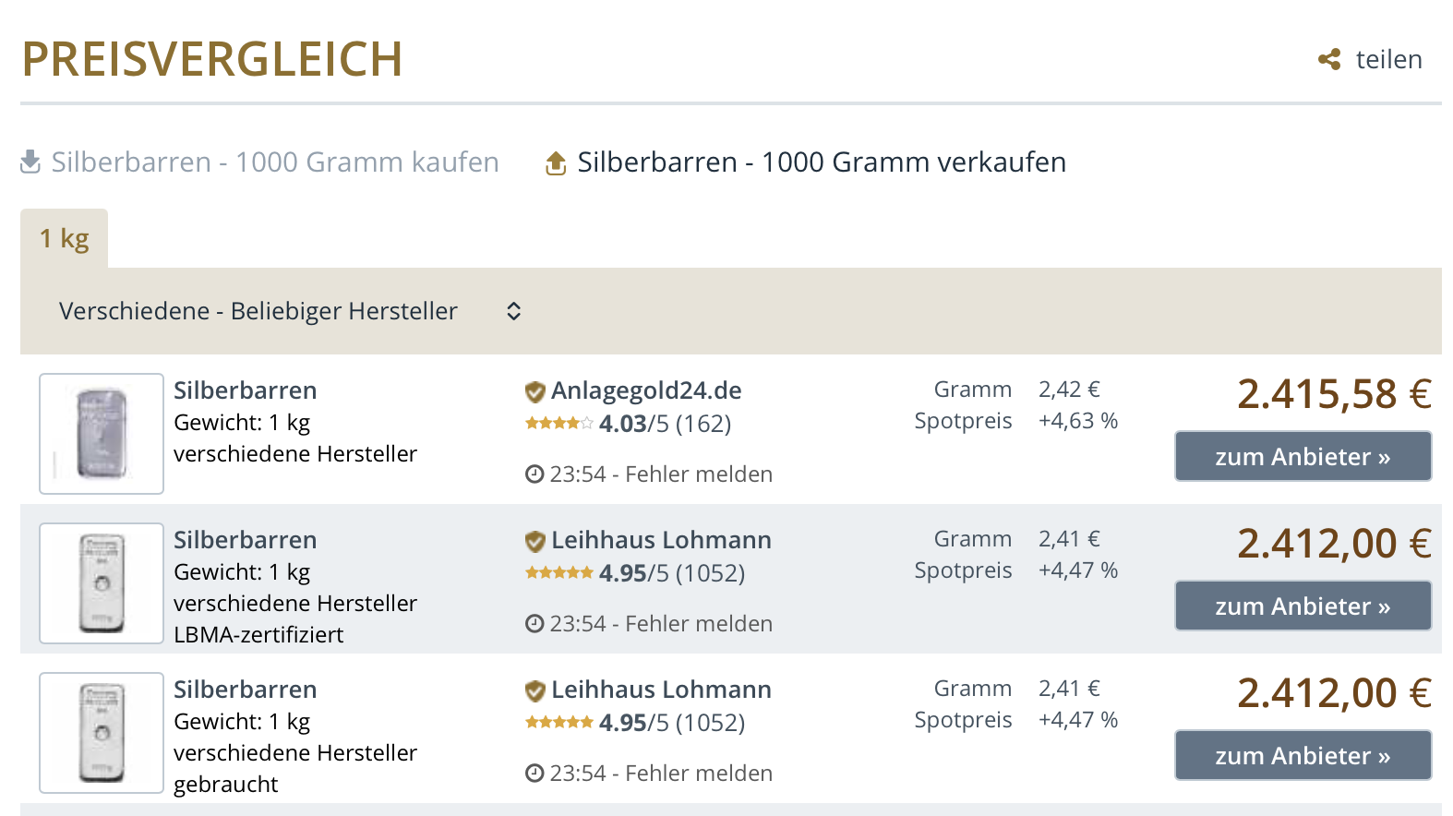The width and height of the screenshot is (1453, 816).
Task: Click the shield badge of the gebraucht listing
Action: (x=534, y=691)
